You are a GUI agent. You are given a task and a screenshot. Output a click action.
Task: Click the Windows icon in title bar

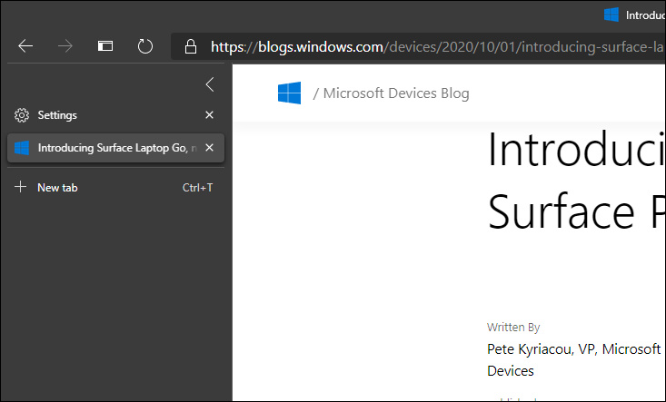611,15
